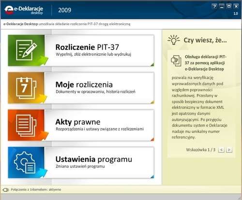The image size is (242, 200).
Task: Minimize the e-Deklaracje window
Action: [x=222, y=6]
